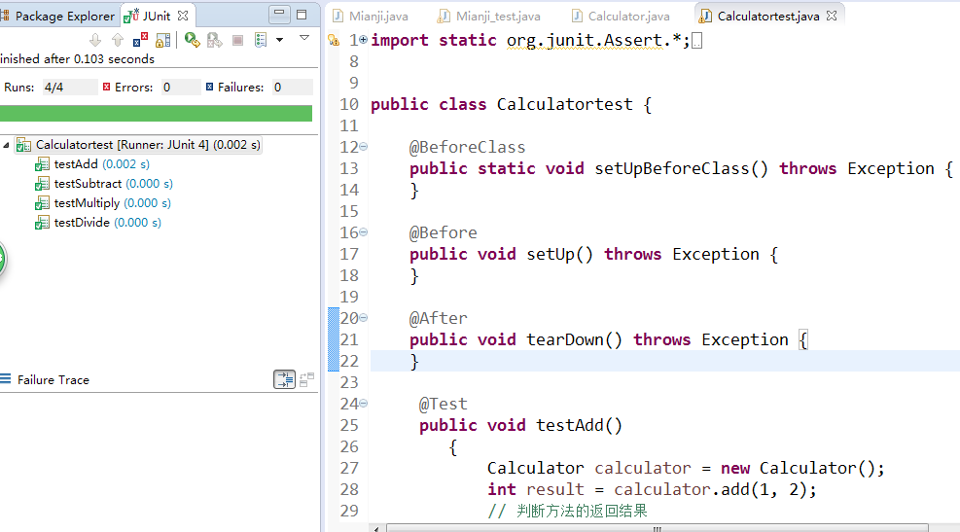Click the horizontal scrollbar left arrow
The height and width of the screenshot is (532, 960).
pos(376,528)
